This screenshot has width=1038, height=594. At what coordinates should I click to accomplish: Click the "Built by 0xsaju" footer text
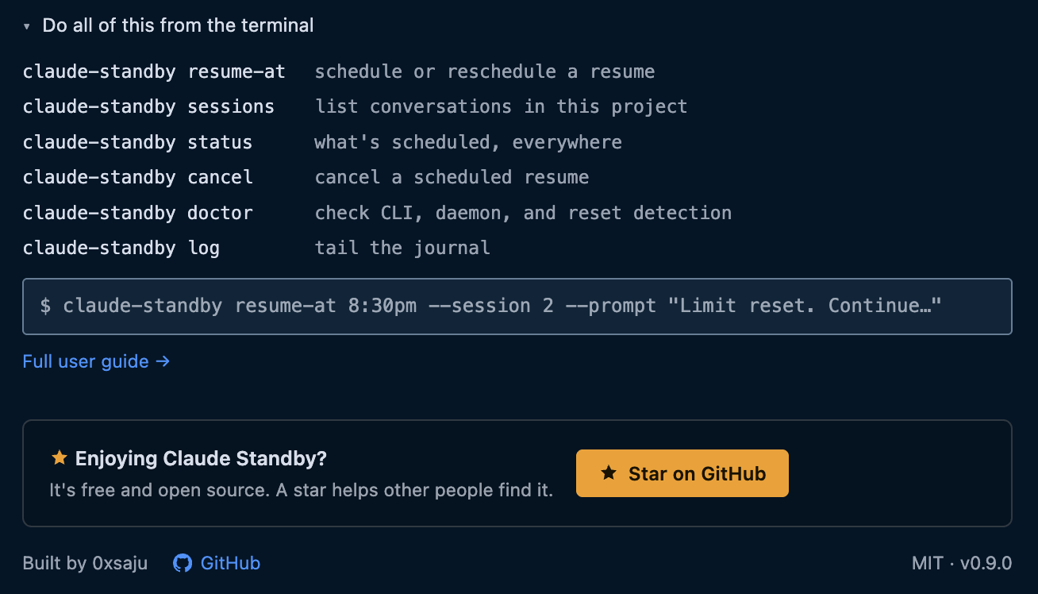(x=85, y=564)
